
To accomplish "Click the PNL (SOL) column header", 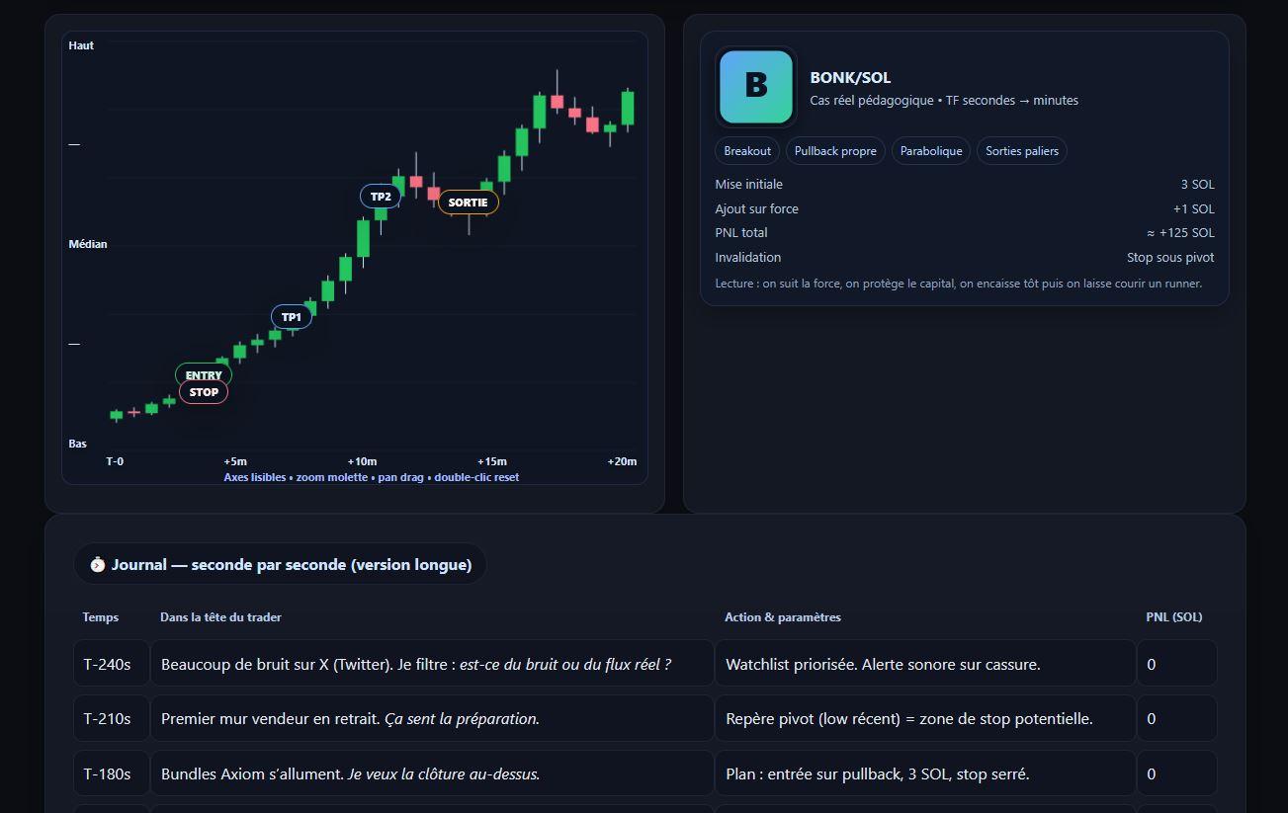I will click(x=1174, y=617).
